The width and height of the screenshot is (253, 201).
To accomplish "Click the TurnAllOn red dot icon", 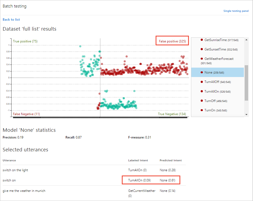I will tap(202, 92).
